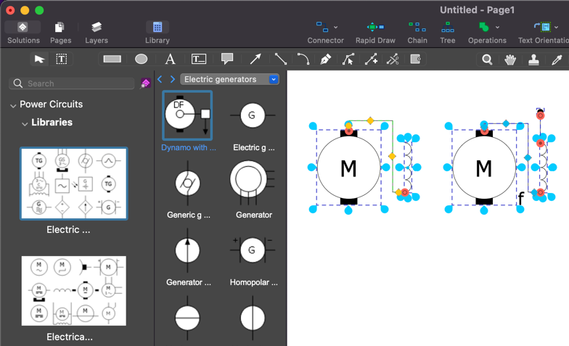This screenshot has width=569, height=346.
Task: Enable Rapid Draw mode
Action: point(375,32)
